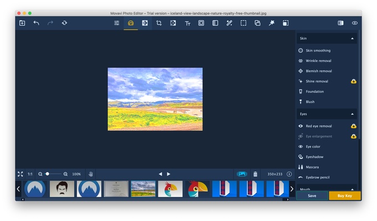The image size is (377, 221).
Task: Click download badge next to Eye enlargement
Action: pyautogui.click(x=354, y=136)
